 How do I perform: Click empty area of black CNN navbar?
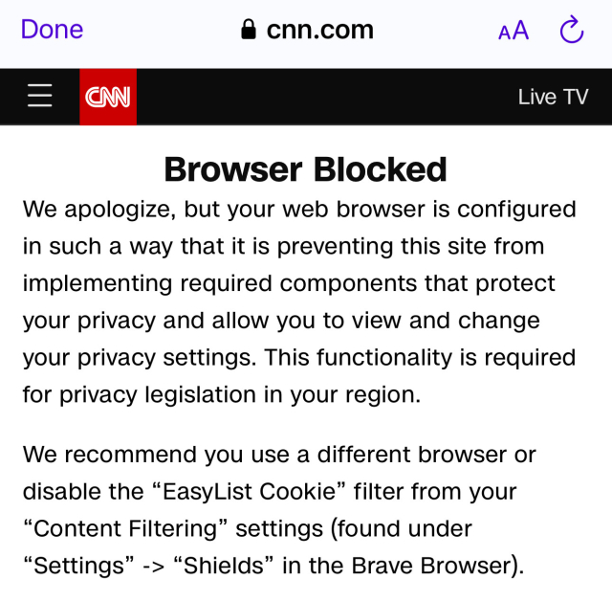pyautogui.click(x=325, y=97)
